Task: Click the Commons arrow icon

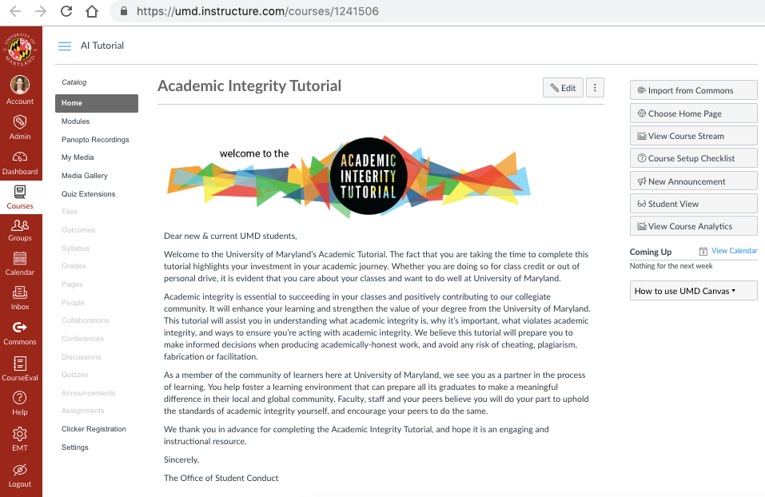Action: click(20, 328)
